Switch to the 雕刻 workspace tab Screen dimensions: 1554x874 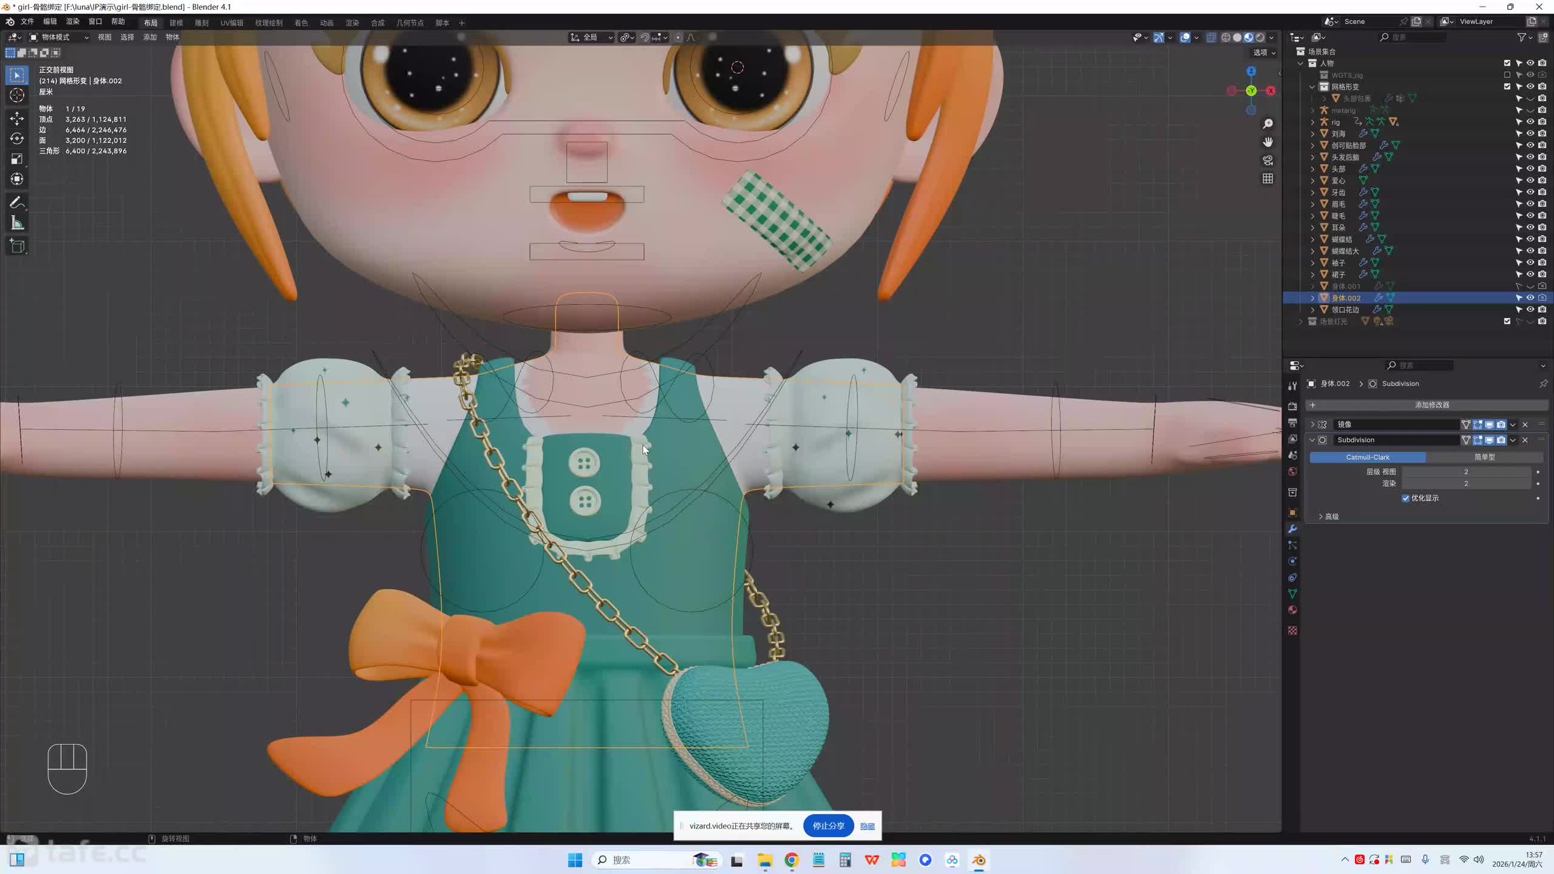[x=202, y=23]
